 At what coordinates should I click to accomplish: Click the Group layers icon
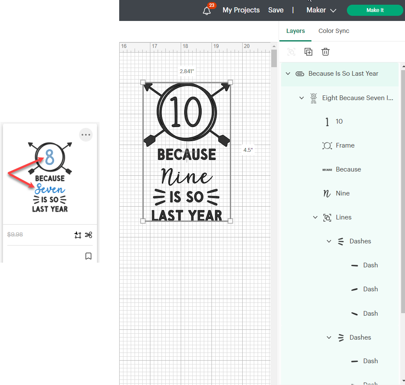[x=291, y=52]
